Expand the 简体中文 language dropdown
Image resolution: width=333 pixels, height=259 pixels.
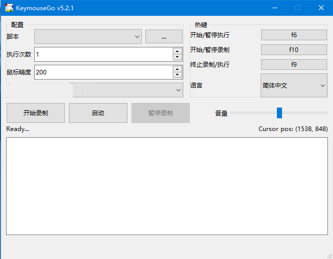[x=294, y=86]
